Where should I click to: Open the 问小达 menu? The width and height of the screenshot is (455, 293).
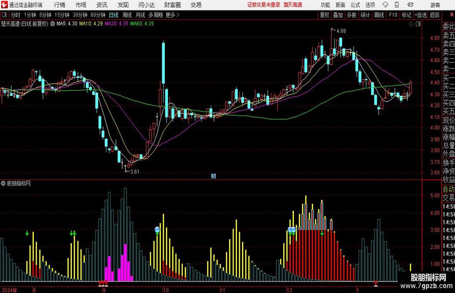(146, 5)
